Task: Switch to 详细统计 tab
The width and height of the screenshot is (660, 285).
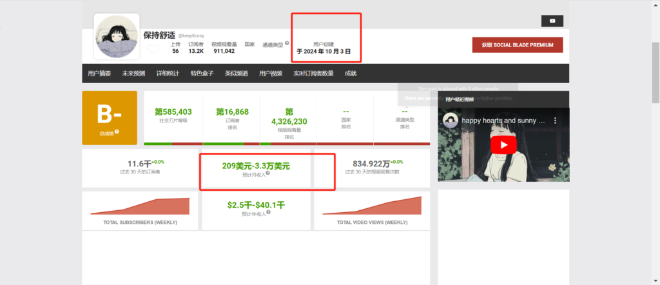Action: coord(168,74)
